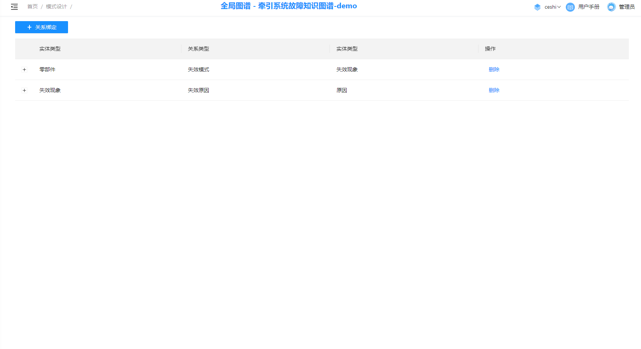
Task: Expand the 零部件 row
Action: pyautogui.click(x=25, y=69)
